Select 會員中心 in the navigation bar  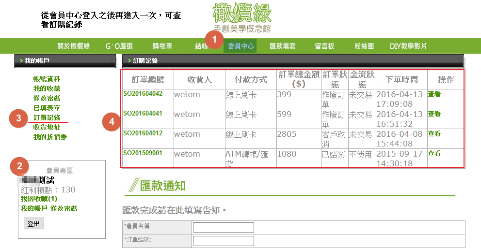pos(241,46)
